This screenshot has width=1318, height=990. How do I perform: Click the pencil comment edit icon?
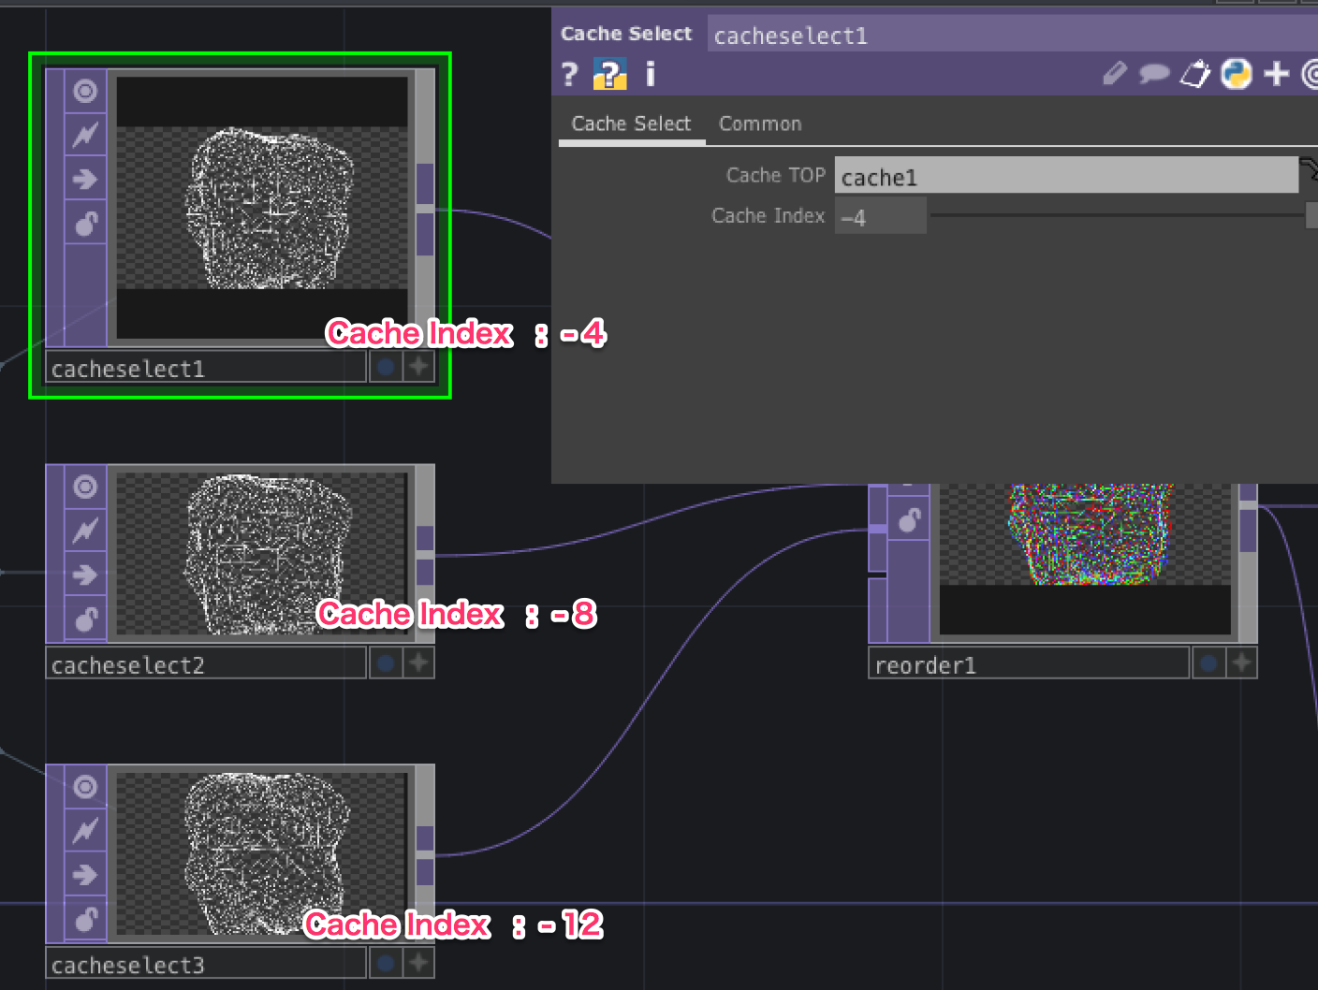(x=1114, y=73)
